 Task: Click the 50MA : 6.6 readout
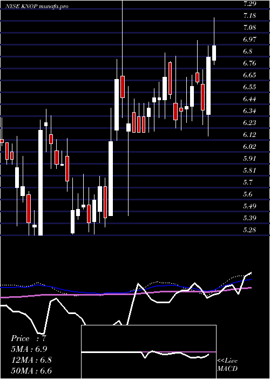coord(31,370)
